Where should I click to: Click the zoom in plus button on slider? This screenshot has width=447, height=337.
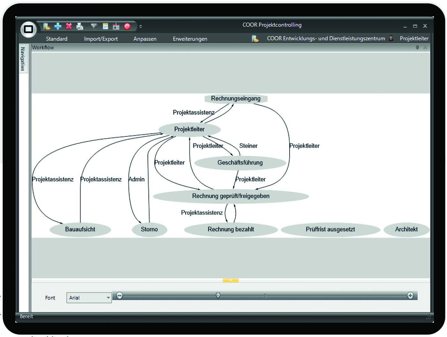(410, 296)
